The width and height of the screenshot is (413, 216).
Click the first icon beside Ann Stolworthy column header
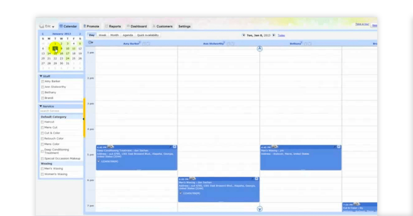pos(229,44)
